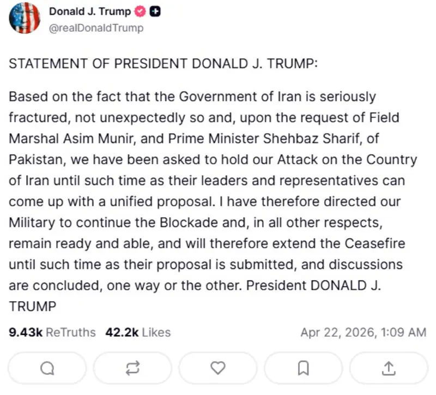436x395 pixels.
Task: Like the post with the heart icon
Action: click(218, 368)
